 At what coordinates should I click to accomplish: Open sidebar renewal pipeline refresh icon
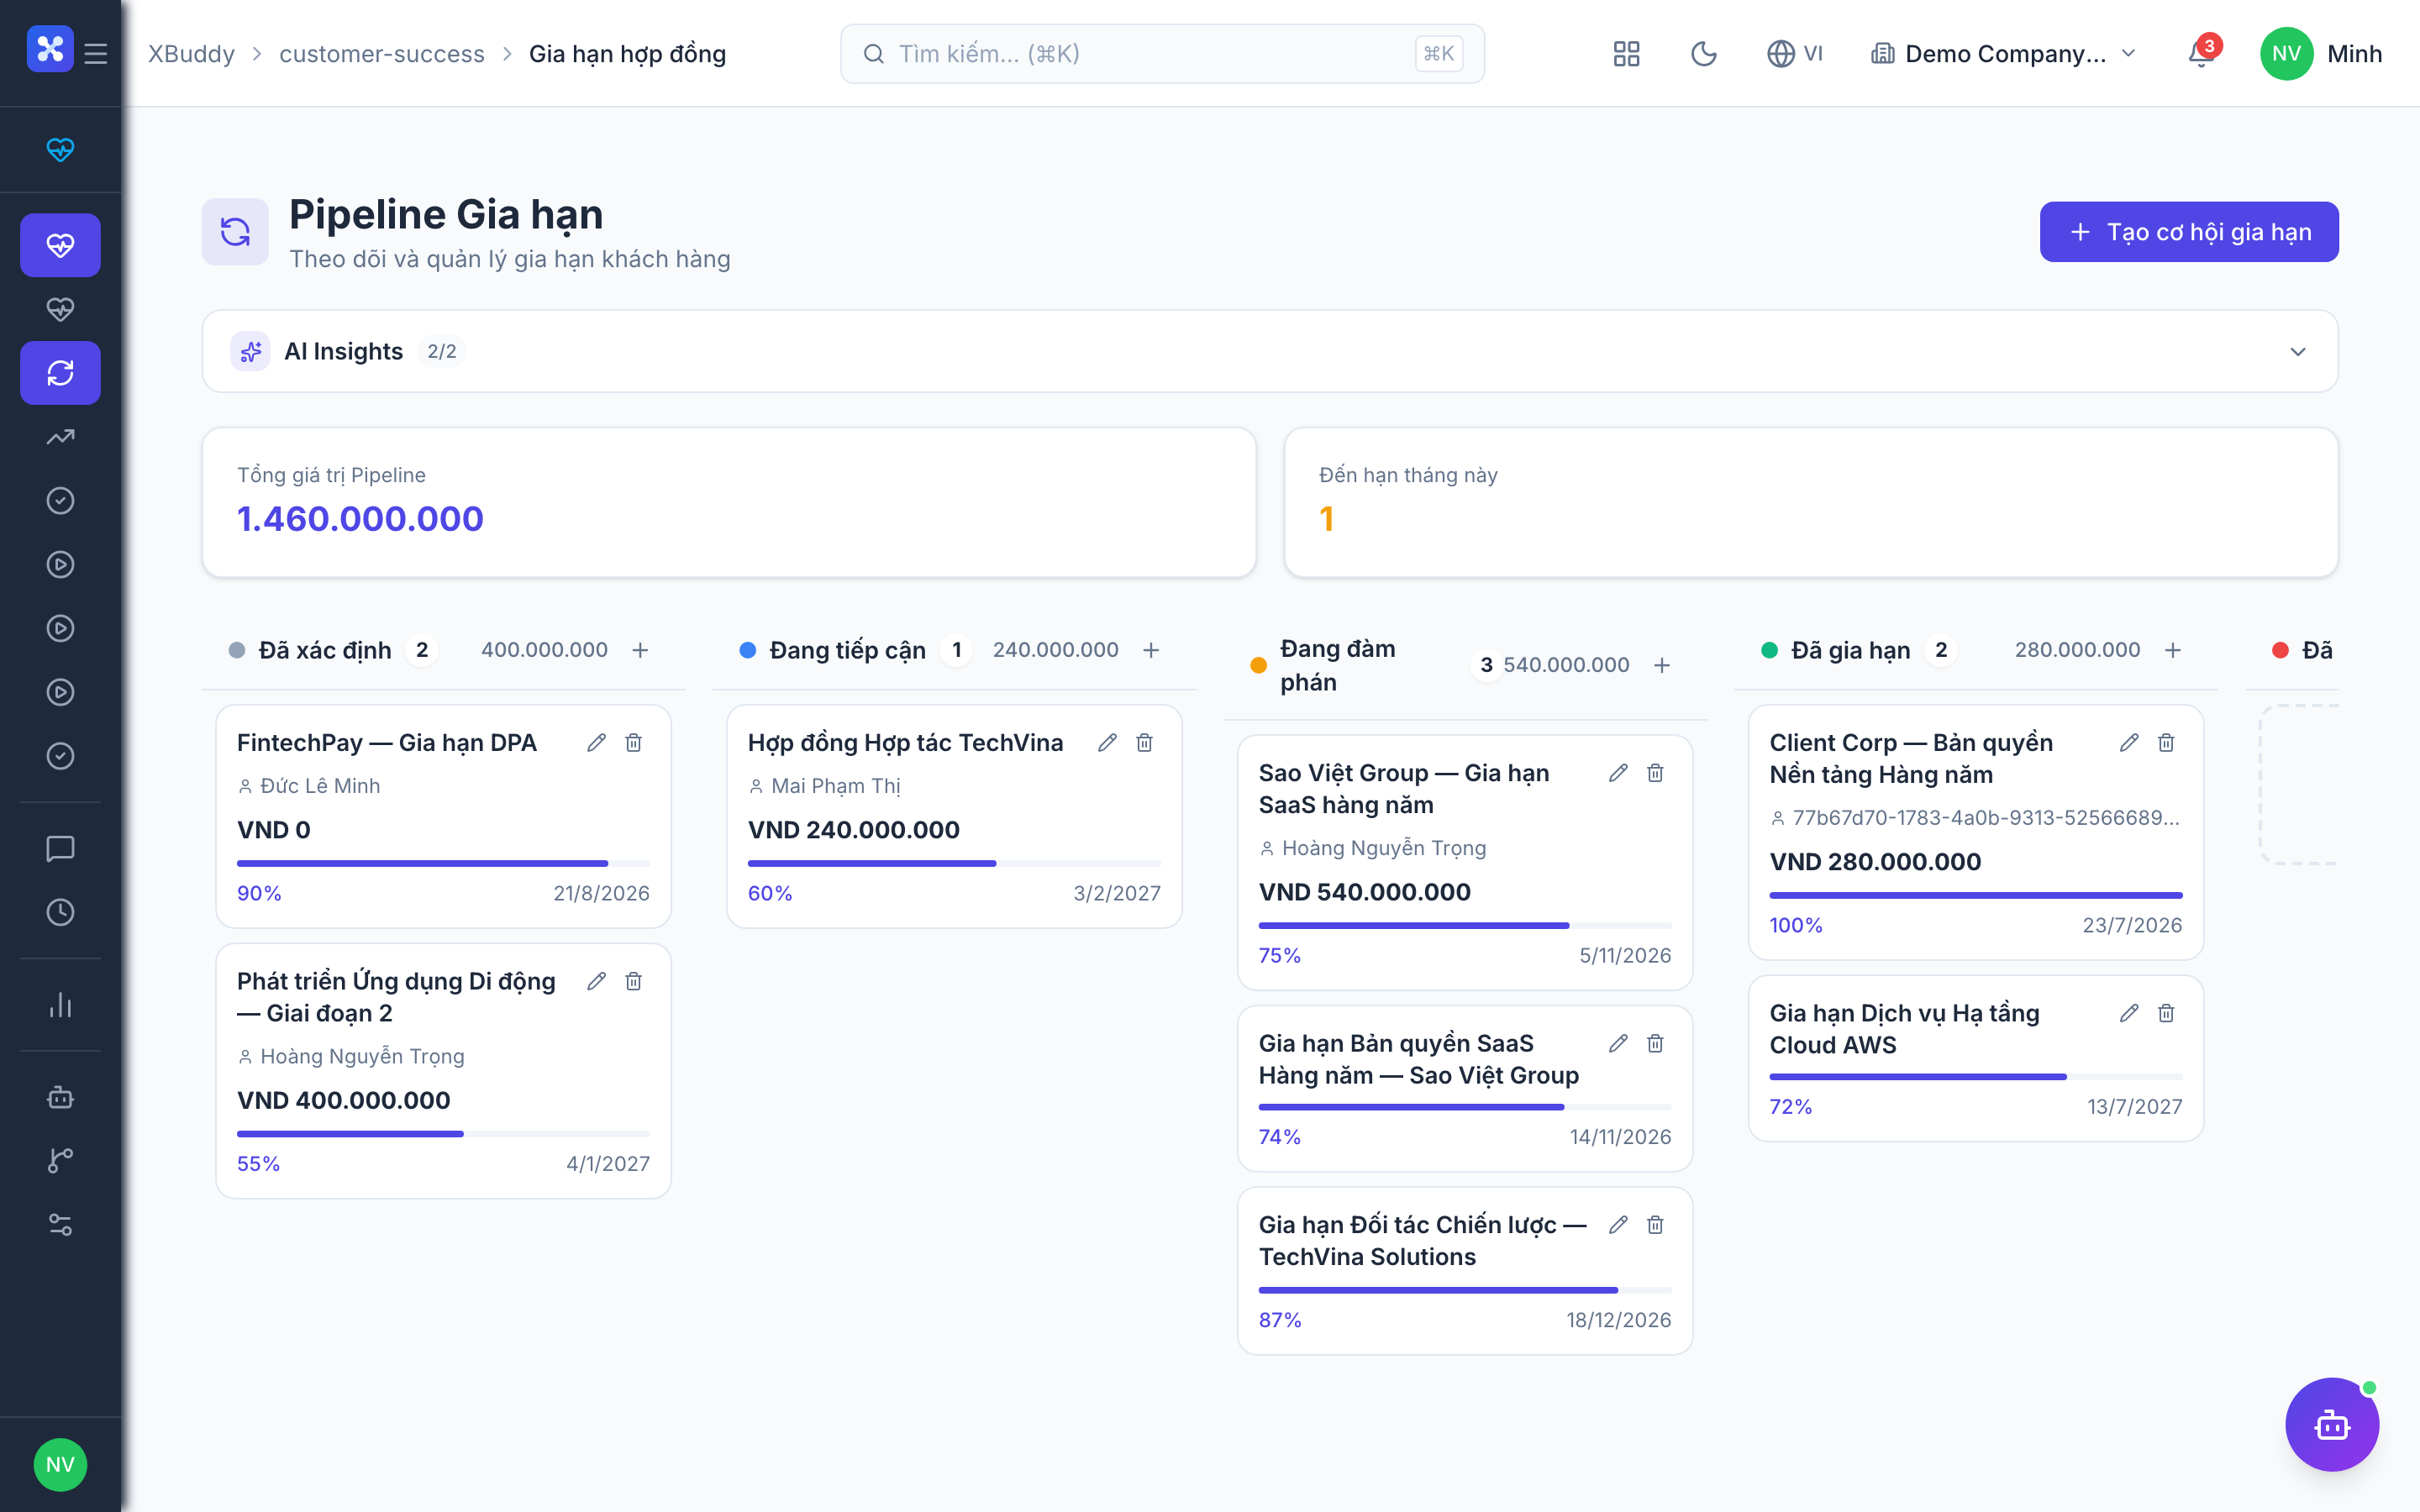click(x=60, y=373)
